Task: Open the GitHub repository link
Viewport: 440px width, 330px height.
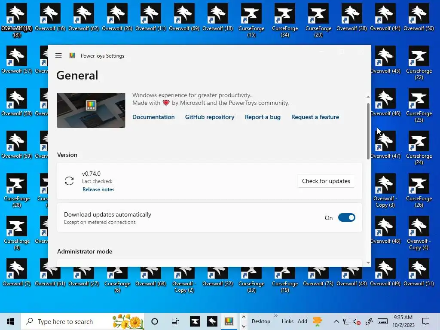Action: [x=210, y=117]
